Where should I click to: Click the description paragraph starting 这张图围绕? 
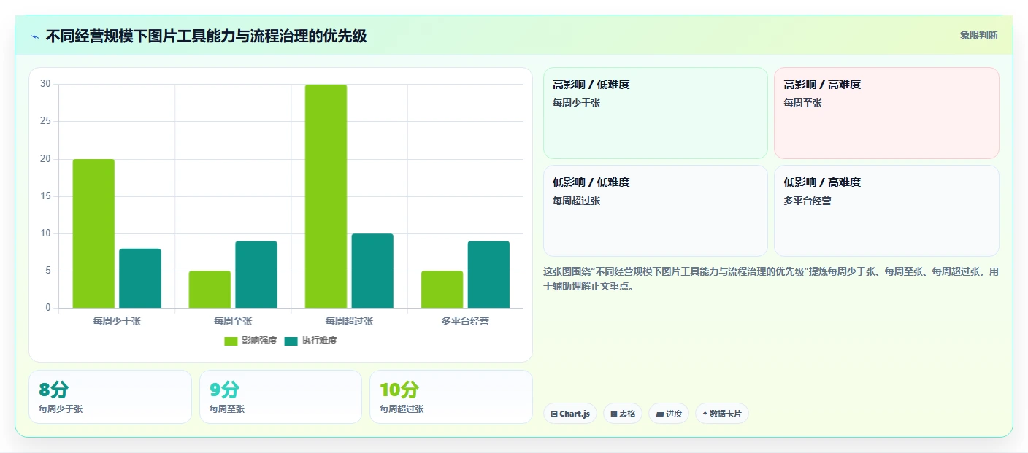pyautogui.click(x=771, y=279)
